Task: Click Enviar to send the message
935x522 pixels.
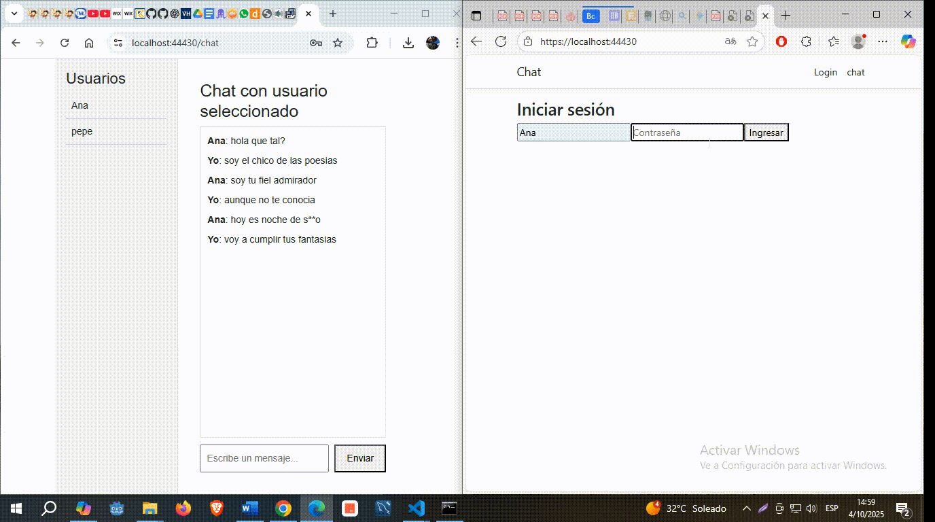Action: (359, 458)
